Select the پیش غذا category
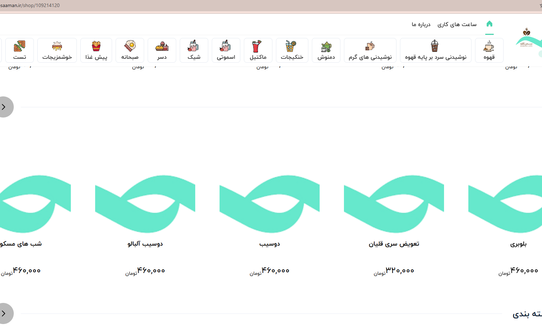Screen dimensions: 542x336 [x=96, y=50]
